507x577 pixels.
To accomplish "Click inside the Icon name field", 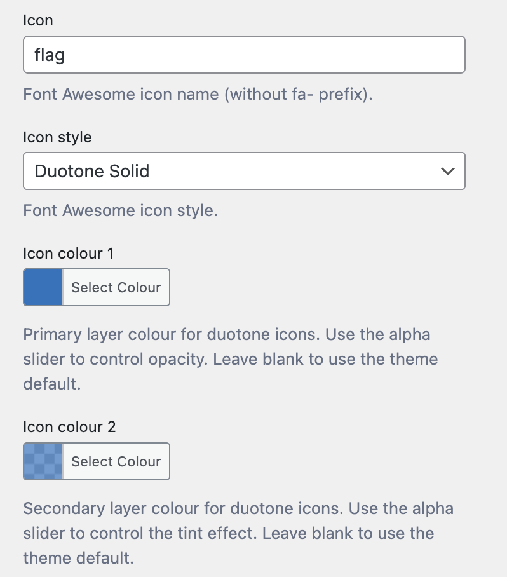I will pos(245,55).
